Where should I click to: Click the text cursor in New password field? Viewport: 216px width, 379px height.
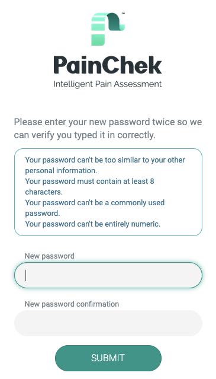26,275
